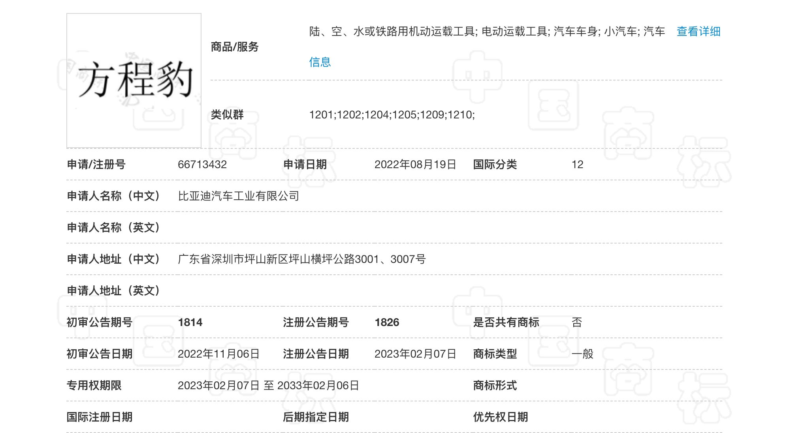Click the 方程豹 trademark image thumbnail

(134, 81)
